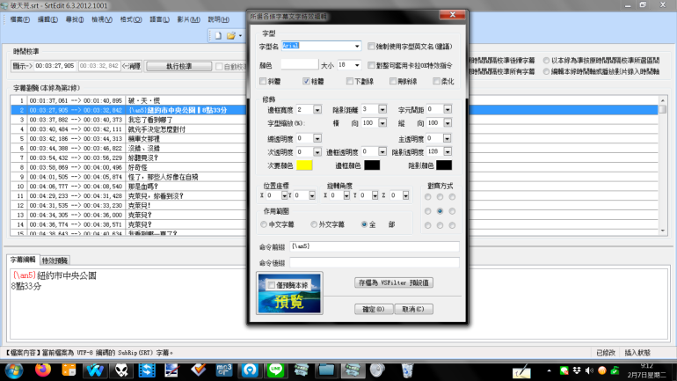Viewport: 677px width, 381px height.
Task: Switch to the 特效預覽 tab
Action: click(55, 260)
